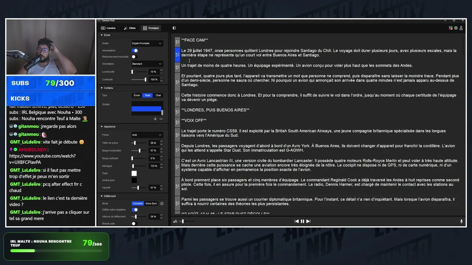Adjust bottom text zoom slider near aA
This screenshot has height=265, width=472.
[187, 221]
